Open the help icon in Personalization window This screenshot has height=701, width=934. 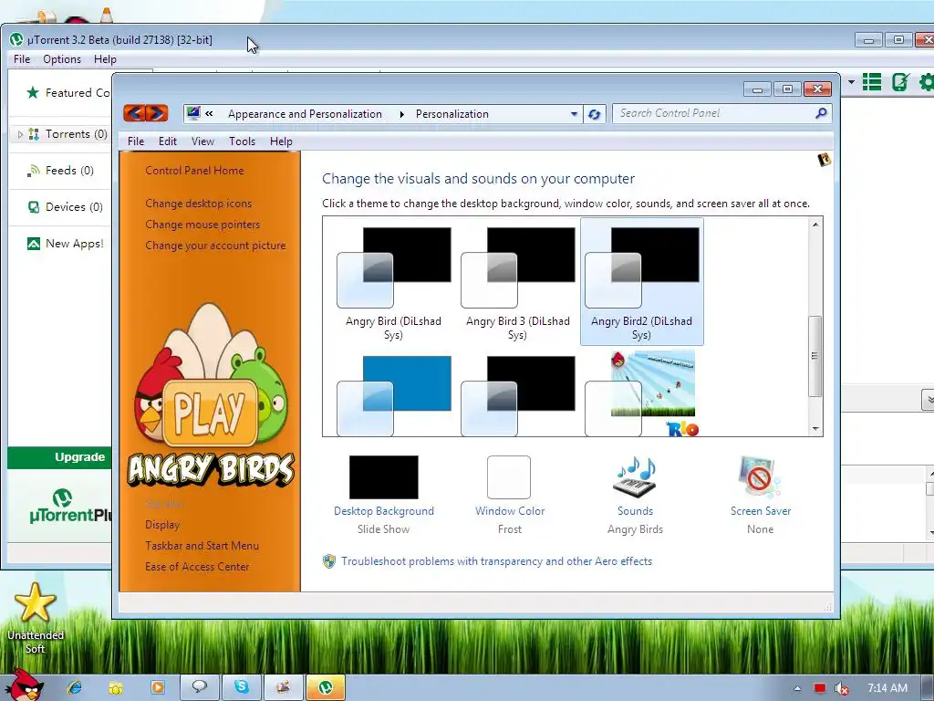[x=825, y=159]
